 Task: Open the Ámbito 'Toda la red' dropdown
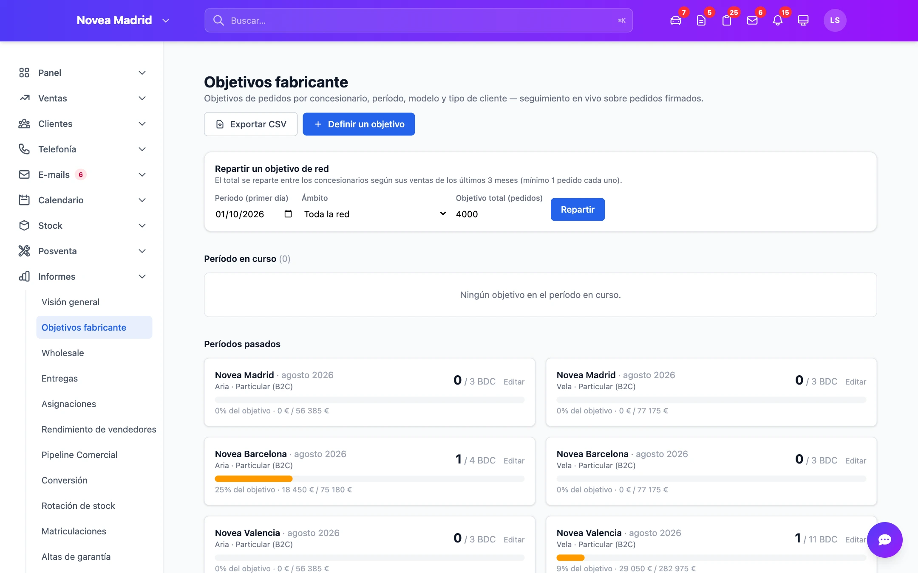[375, 214]
